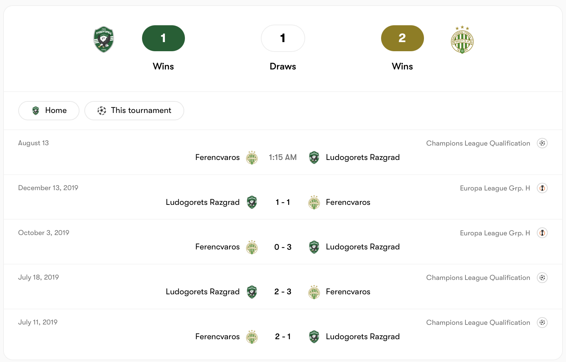Screen dimensions: 566x362
Task: Click the Champions League icon on August 13 row
Action: [x=542, y=143]
